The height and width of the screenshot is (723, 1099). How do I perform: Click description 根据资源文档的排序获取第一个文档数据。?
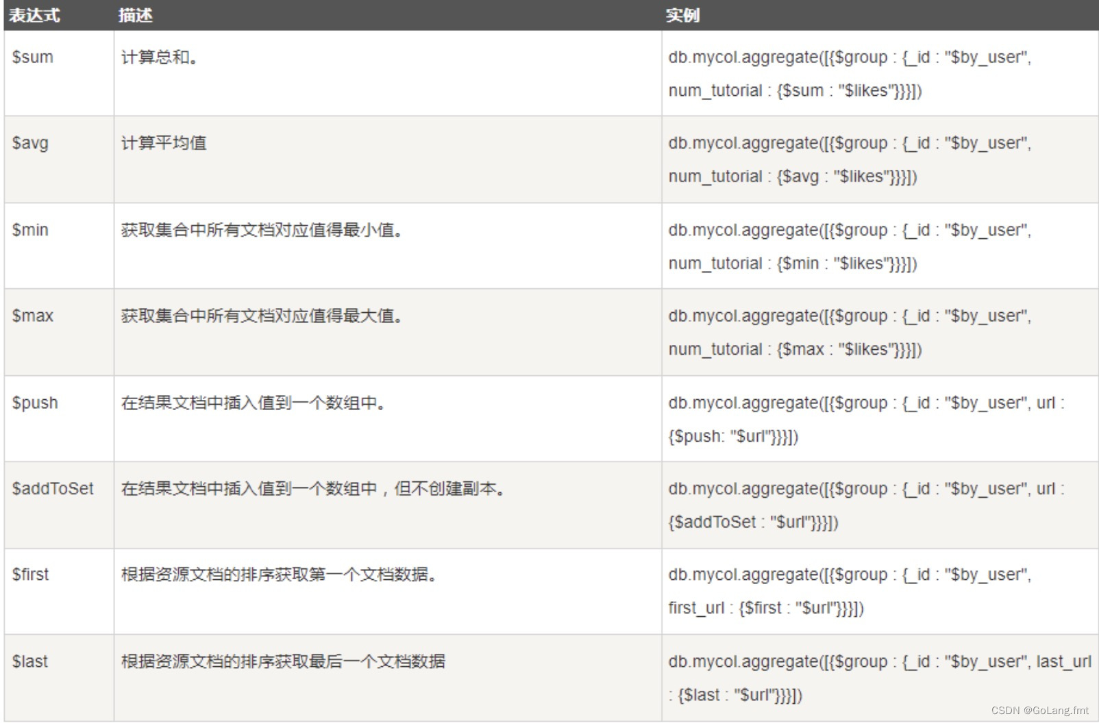[280, 574]
